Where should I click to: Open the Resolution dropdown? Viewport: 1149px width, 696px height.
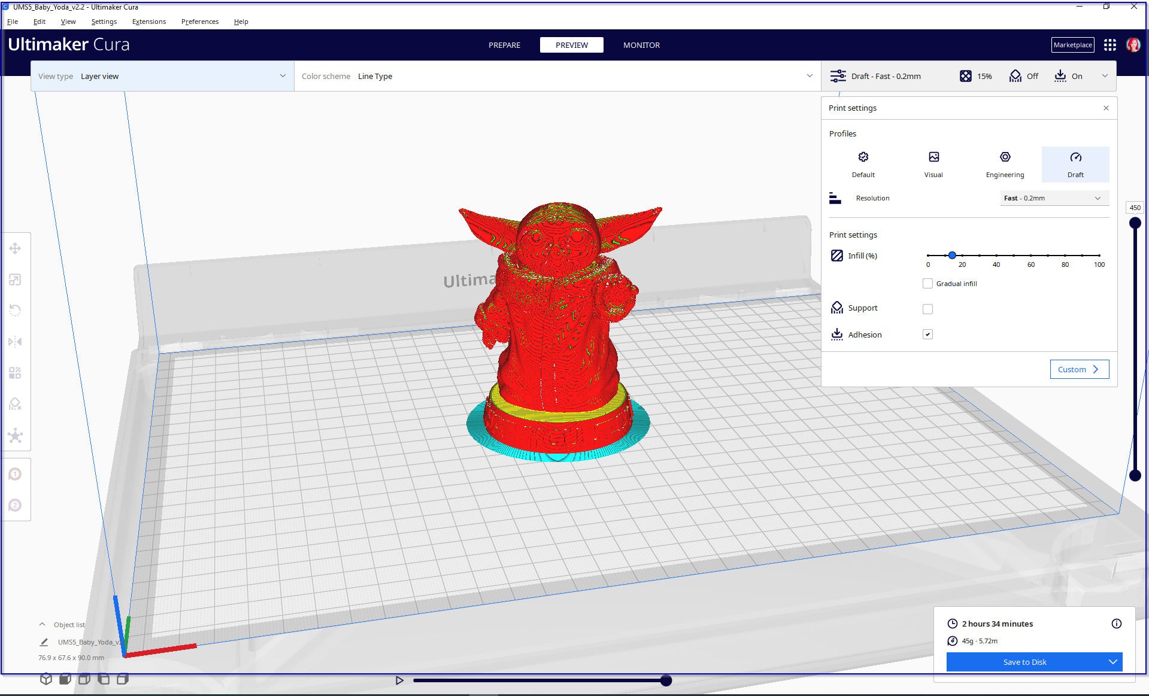[x=1053, y=197]
